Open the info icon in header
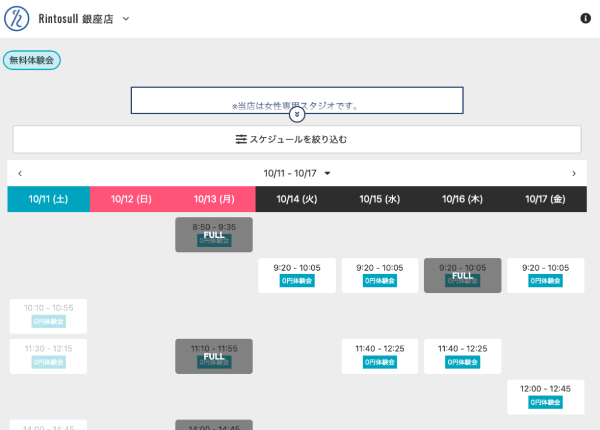Viewport: 600px width, 430px height. [x=585, y=18]
